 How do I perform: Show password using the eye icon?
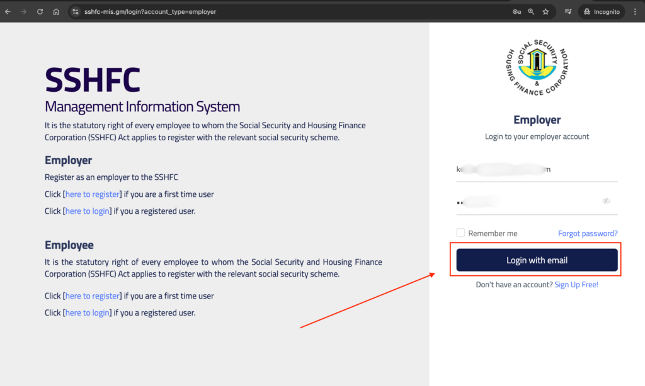tap(606, 201)
